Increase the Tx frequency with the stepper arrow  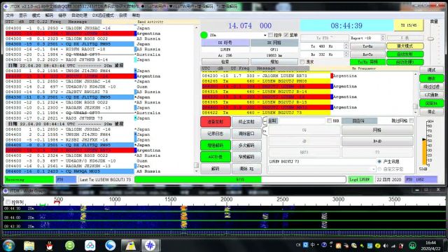(x=346, y=45)
